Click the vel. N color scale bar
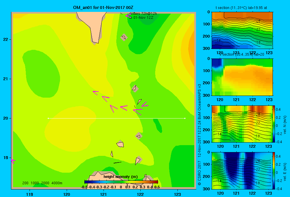 click(274, 124)
